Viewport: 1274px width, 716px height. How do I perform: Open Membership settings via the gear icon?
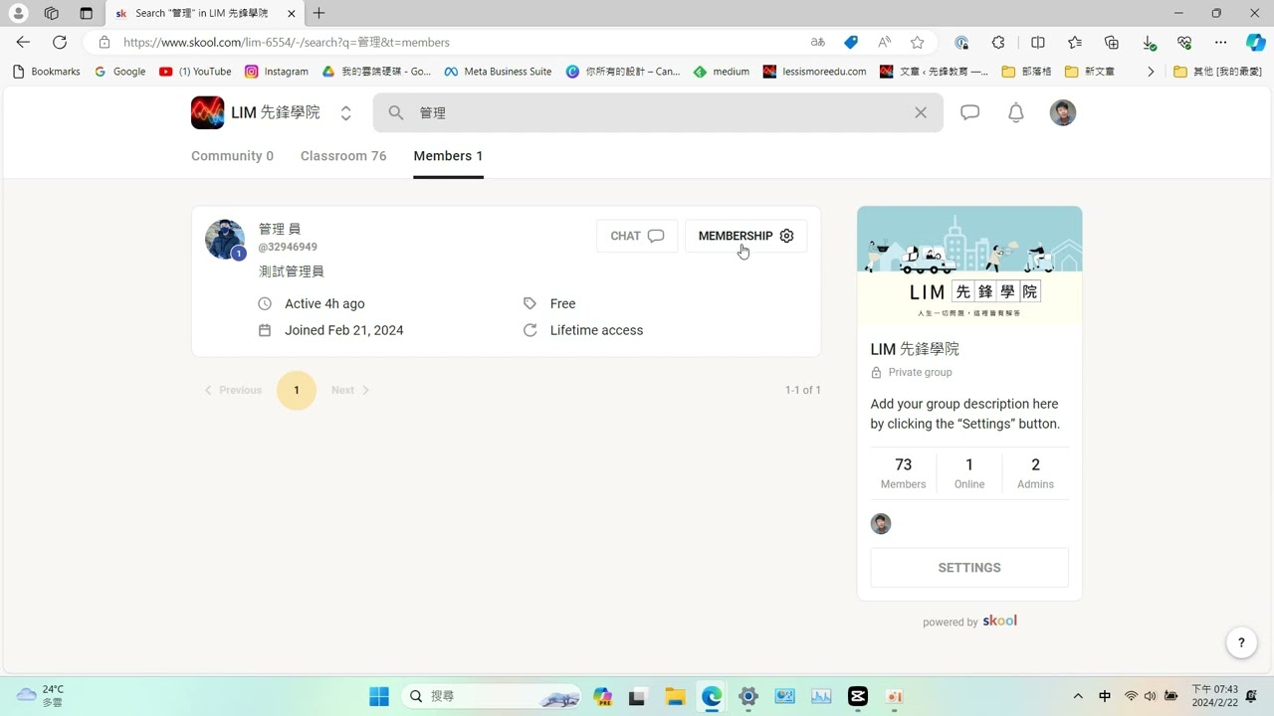[786, 236]
